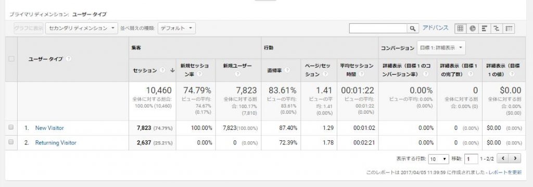Click help icon next to 直帰率 header

pos(287,70)
